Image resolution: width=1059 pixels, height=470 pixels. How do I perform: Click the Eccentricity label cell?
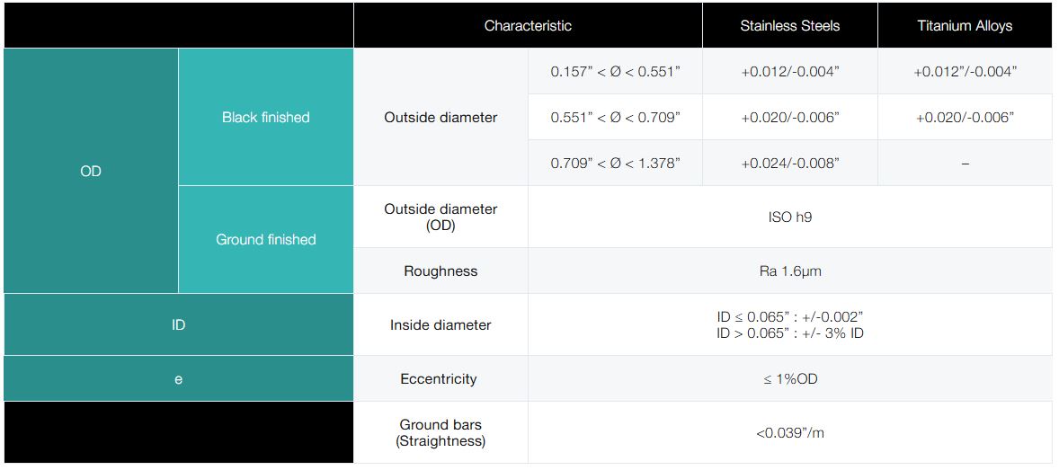(x=439, y=378)
